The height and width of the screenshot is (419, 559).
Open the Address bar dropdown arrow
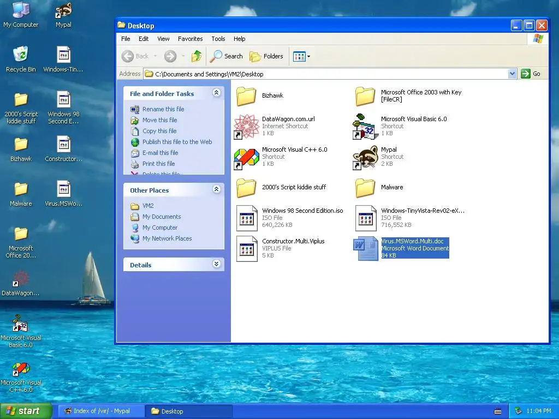[x=512, y=74]
